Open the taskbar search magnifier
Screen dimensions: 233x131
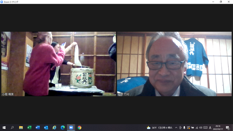coord(12,128)
